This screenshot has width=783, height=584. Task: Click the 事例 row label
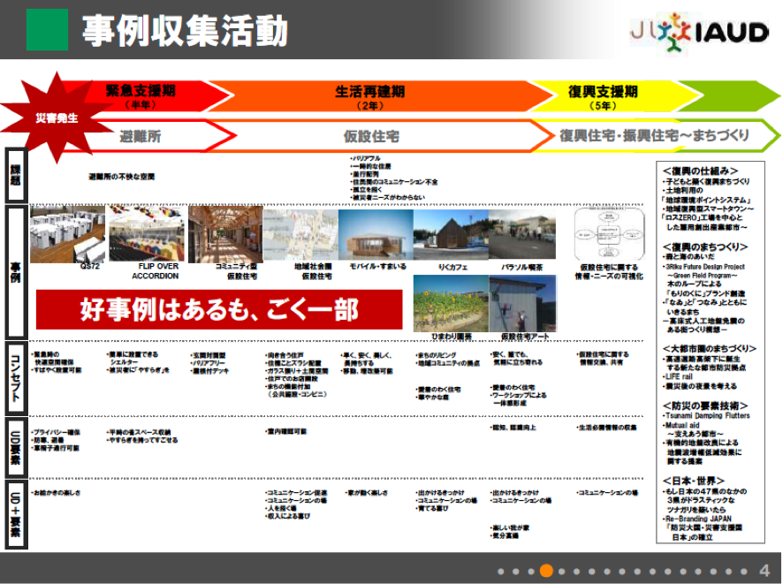tap(16, 272)
